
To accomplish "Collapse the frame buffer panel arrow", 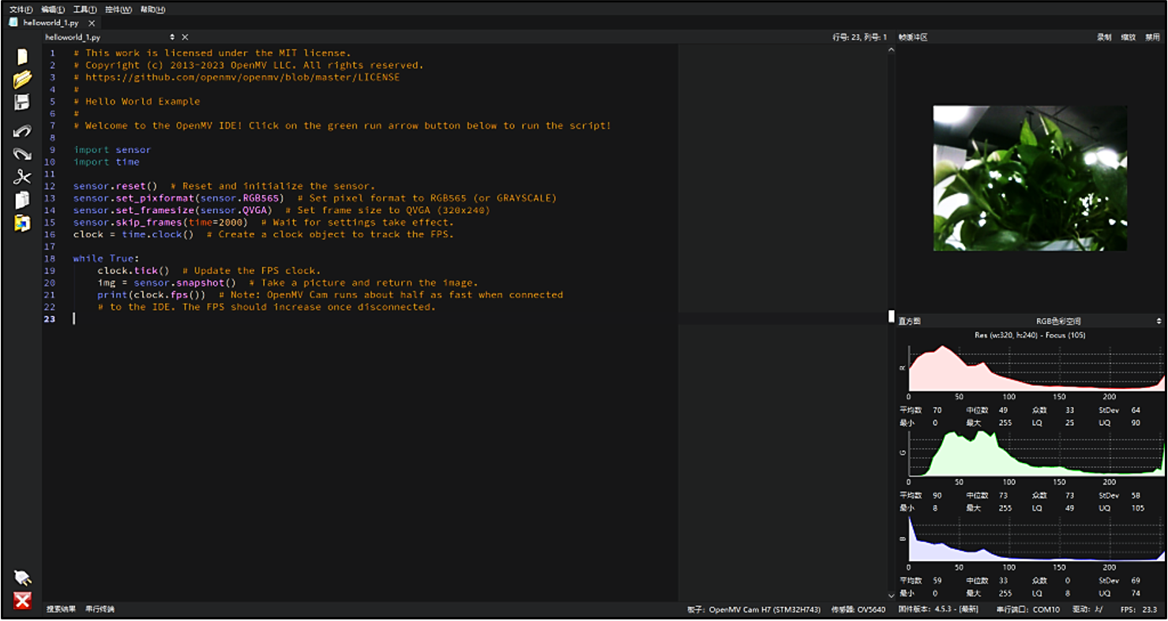I will 892,50.
